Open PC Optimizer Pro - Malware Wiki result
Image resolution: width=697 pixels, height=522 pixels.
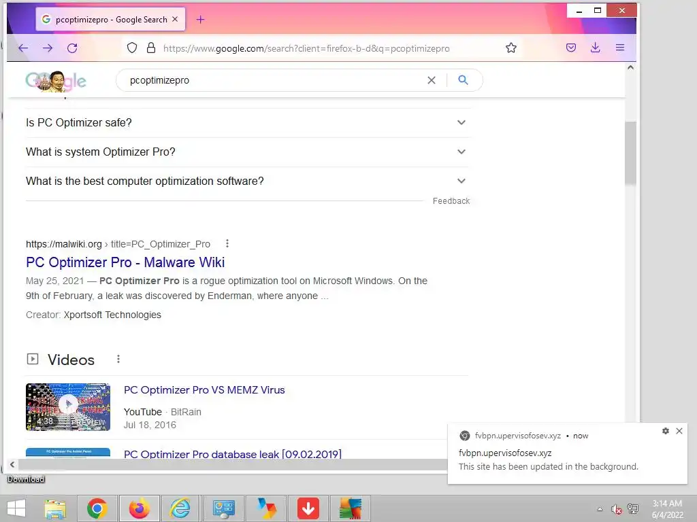click(125, 262)
